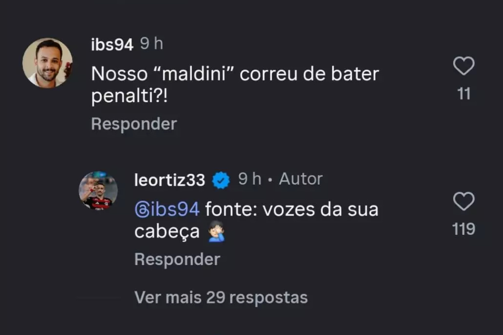The width and height of the screenshot is (503, 335).
Task: Click the 'Autor' label on the reply
Action: [301, 179]
